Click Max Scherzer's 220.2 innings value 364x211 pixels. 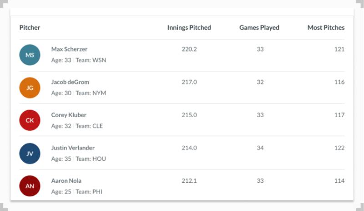tap(189, 49)
